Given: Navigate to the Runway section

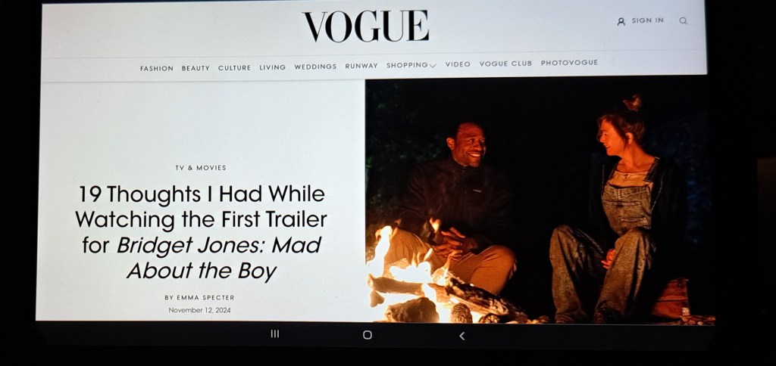Looking at the screenshot, I should [x=361, y=66].
